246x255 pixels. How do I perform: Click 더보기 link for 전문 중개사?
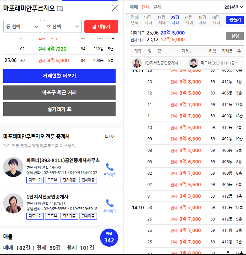click(x=110, y=137)
